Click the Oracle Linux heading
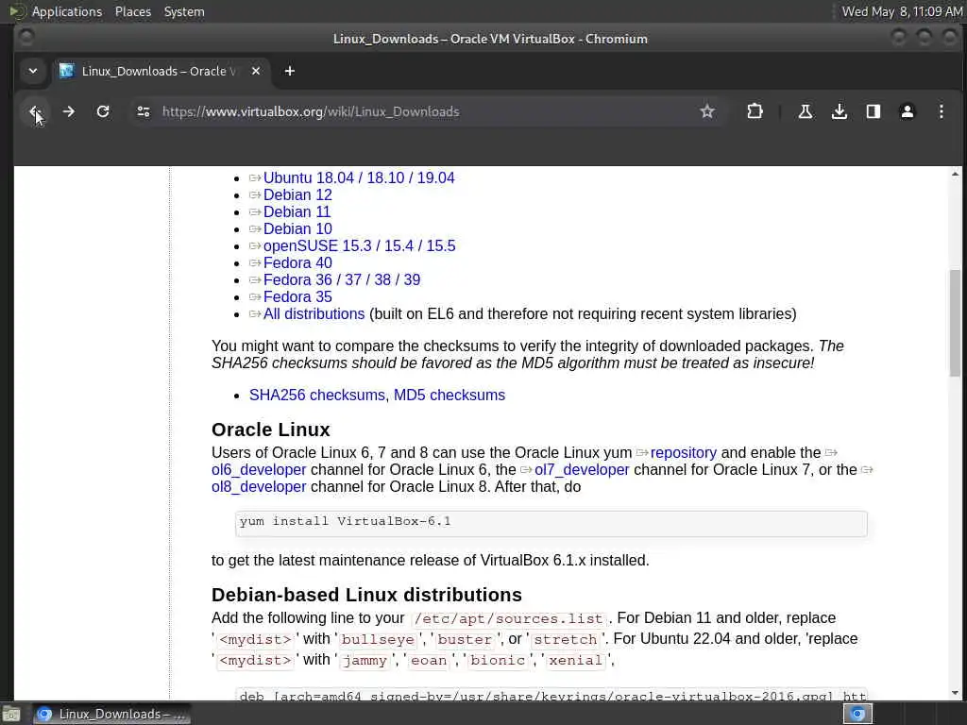This screenshot has width=967, height=725. click(x=271, y=430)
